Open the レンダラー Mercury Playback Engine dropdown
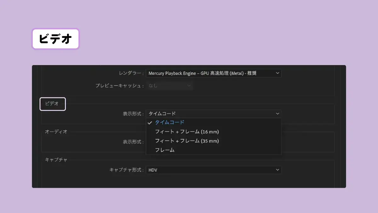The width and height of the screenshot is (378, 213). coord(214,73)
